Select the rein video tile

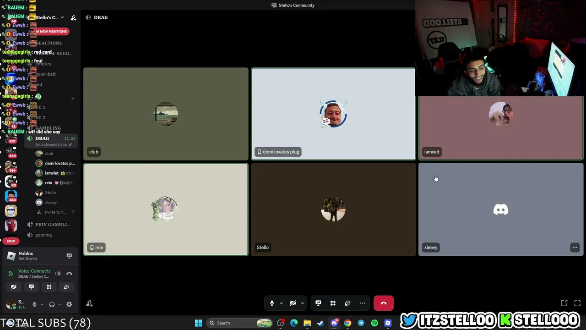point(166,209)
